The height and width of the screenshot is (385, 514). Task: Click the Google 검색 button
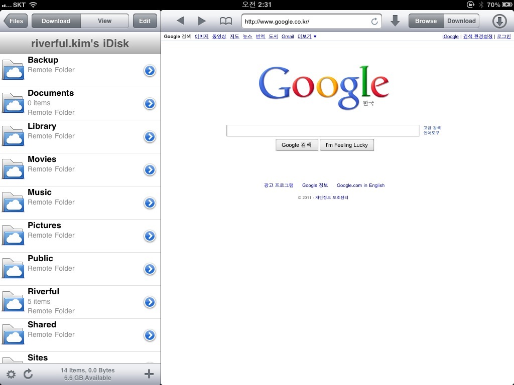click(x=297, y=145)
